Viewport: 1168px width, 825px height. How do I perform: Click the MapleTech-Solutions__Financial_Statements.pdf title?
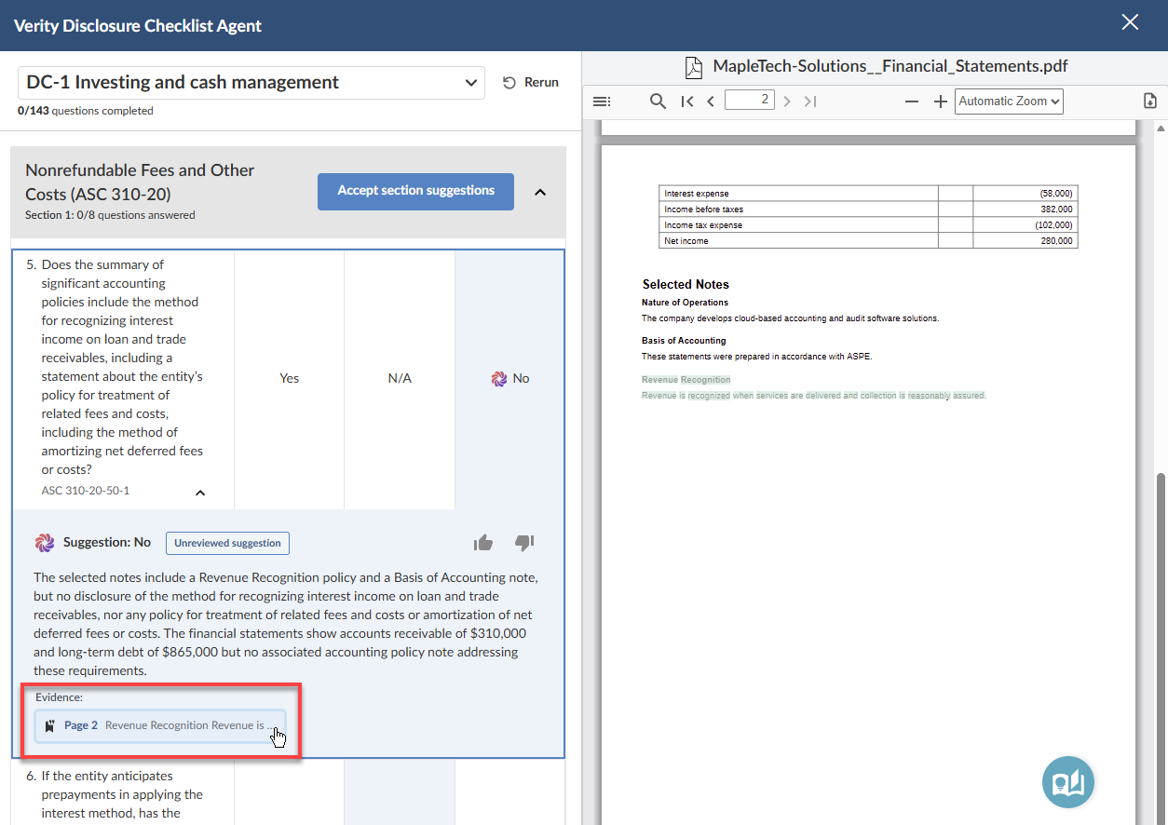pyautogui.click(x=890, y=66)
